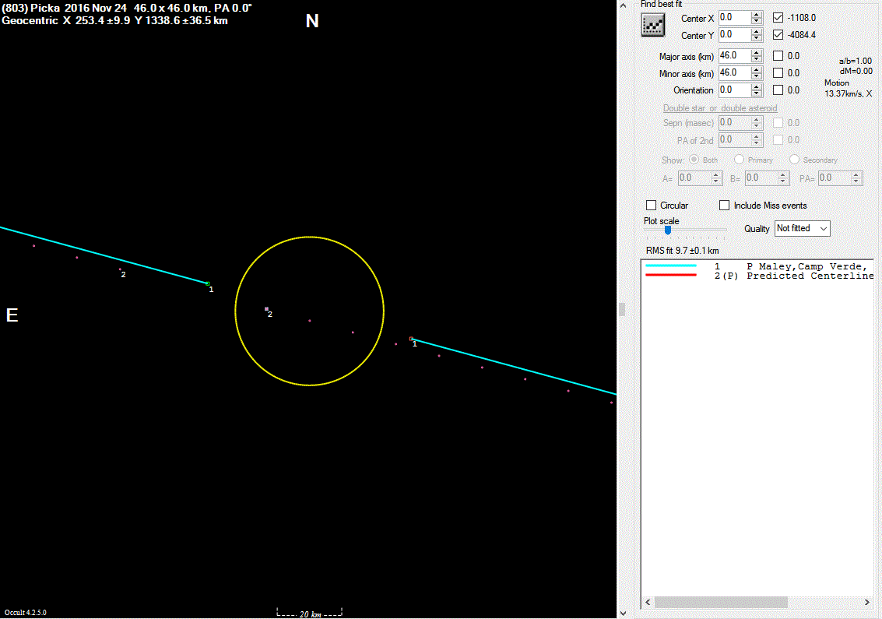Screen dimensions: 882x619
Task: Toggle the Center X checkbox (-1108.0)
Action: [x=778, y=17]
